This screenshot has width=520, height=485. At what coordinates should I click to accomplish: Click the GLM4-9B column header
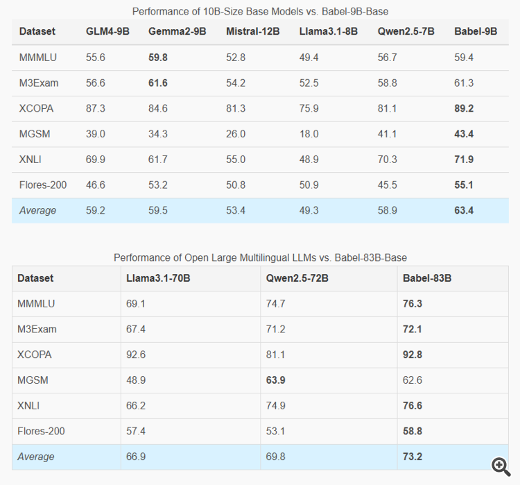[107, 32]
